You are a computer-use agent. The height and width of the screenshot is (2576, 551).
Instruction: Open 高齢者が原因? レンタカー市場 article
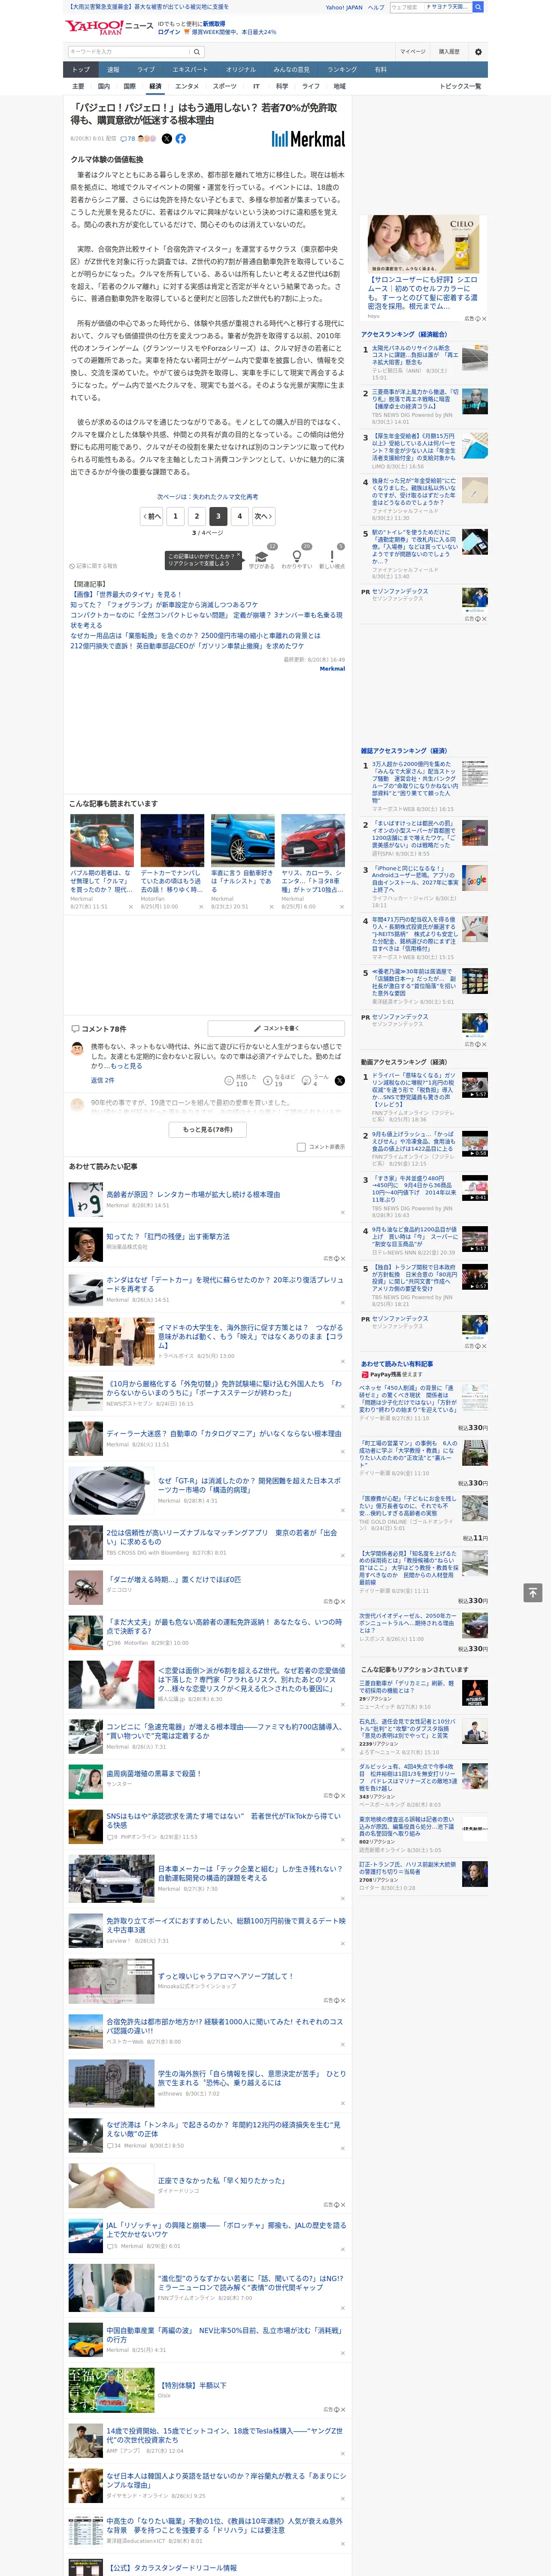tap(193, 1194)
